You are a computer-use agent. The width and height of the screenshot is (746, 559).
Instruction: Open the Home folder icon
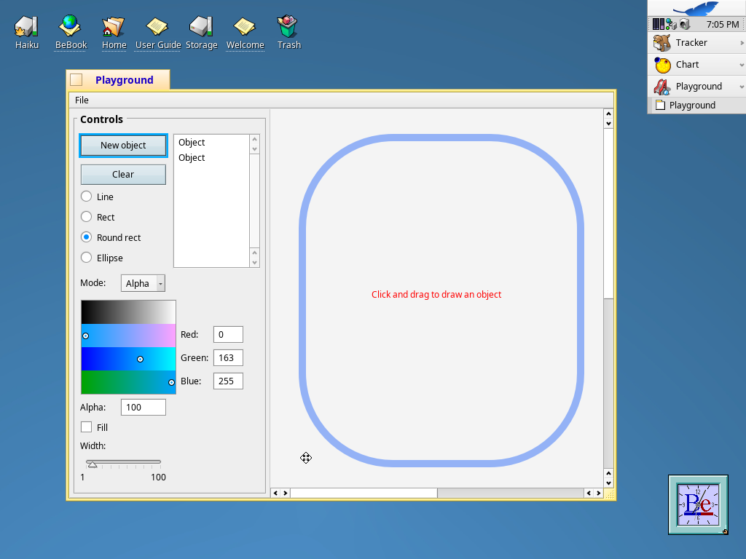(114, 27)
